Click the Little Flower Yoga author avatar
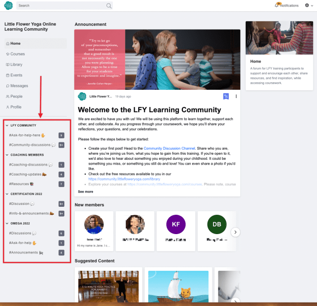This screenshot has width=317, height=306. click(82, 96)
